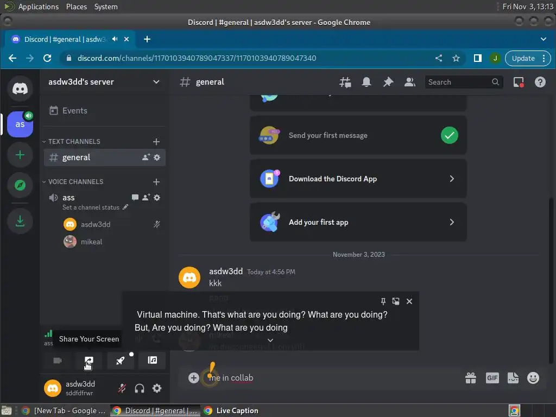Image resolution: width=556 pixels, height=417 pixels.
Task: Click the plus attachment button in message bar
Action: pos(194,378)
